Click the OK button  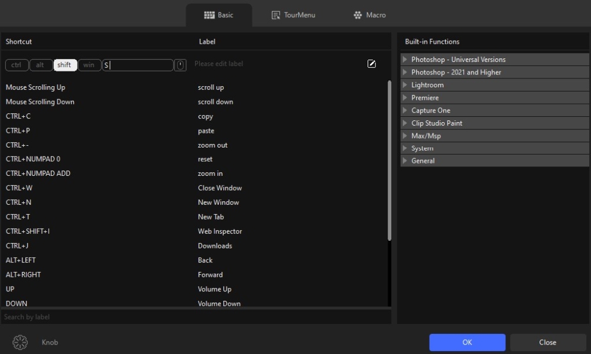coord(467,342)
